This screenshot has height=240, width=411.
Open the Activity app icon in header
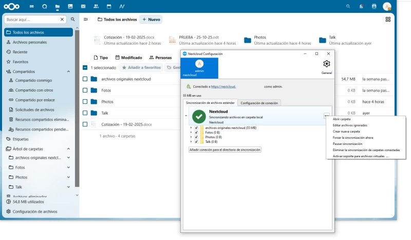pos(122,6)
